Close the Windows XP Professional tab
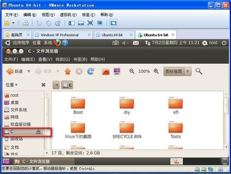 tap(89, 35)
